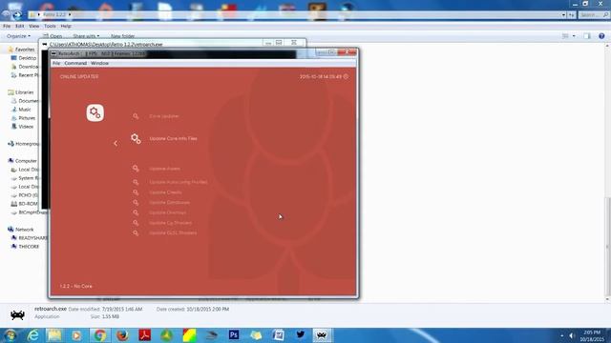Viewport: 611px width, 343px height.
Task: Open RetroArch Command menu
Action: coord(75,63)
